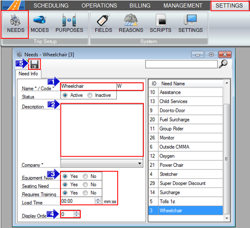The image size is (250, 228).
Task: Set Status to Inactive
Action: (90, 95)
